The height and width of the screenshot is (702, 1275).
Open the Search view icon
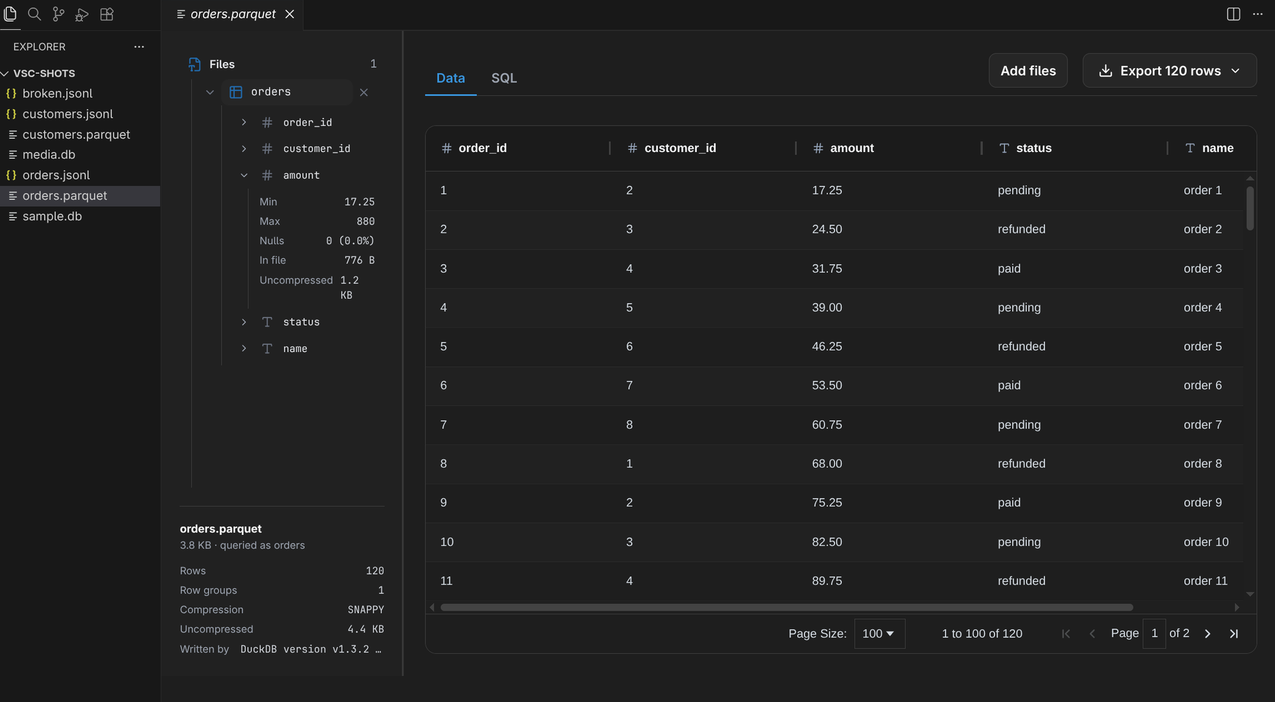(34, 14)
